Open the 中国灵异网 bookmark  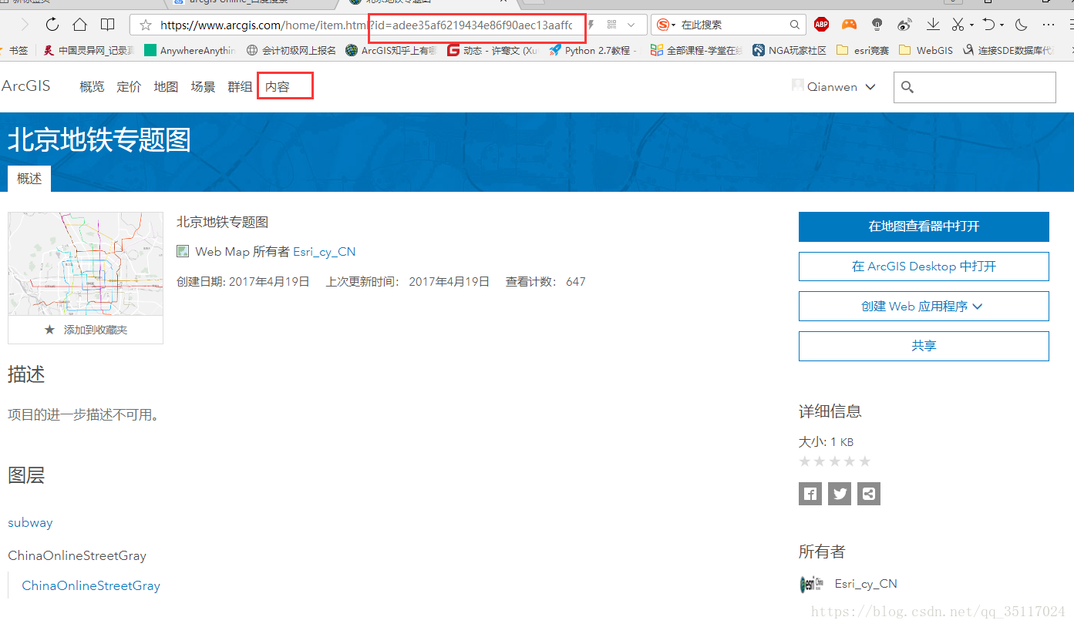pos(89,50)
